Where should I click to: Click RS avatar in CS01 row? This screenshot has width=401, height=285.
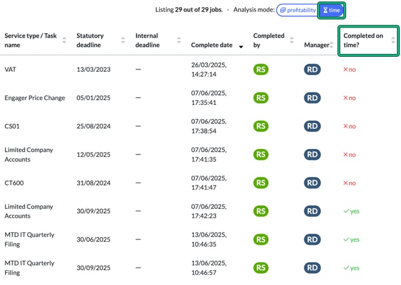(261, 126)
